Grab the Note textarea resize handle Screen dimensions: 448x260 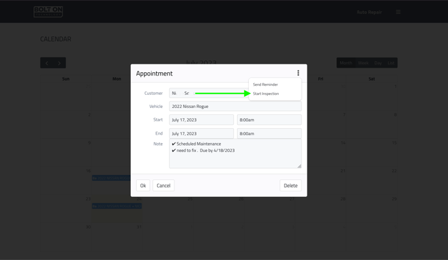point(299,166)
